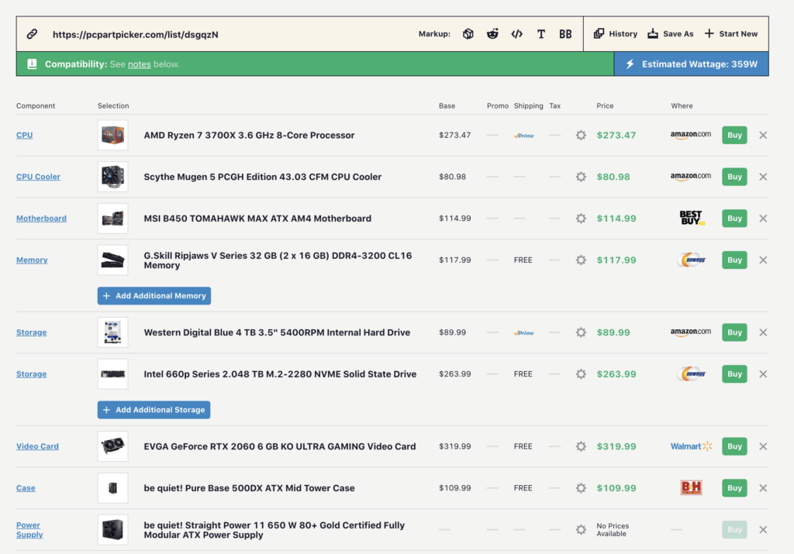Viewport: 794px width, 554px height.
Task: Open price settings gear for Ryzen 7 3700X
Action: [581, 136]
